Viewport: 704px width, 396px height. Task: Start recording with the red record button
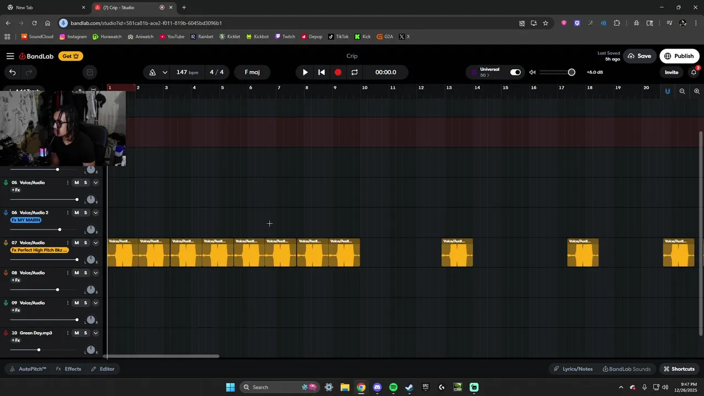pos(338,72)
